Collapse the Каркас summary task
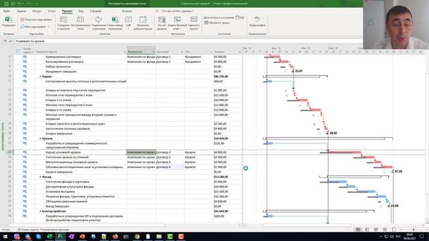429x241 pixels. (40, 76)
